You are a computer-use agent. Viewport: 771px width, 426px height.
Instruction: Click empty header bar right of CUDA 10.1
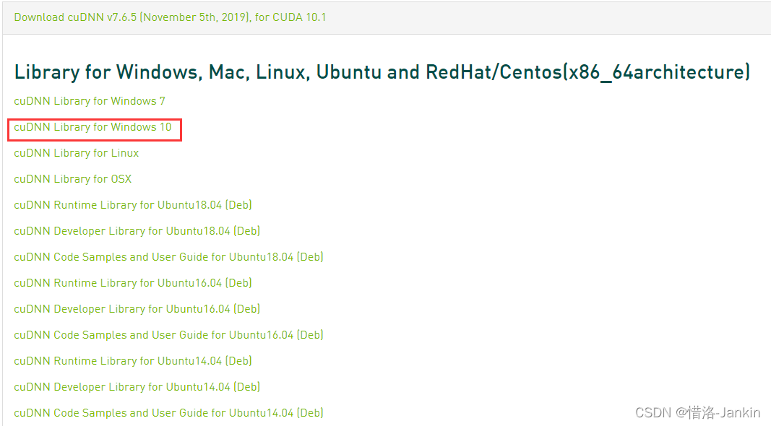point(542,17)
